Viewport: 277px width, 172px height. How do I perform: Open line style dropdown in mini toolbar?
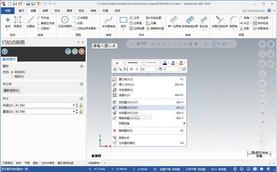[142, 63]
